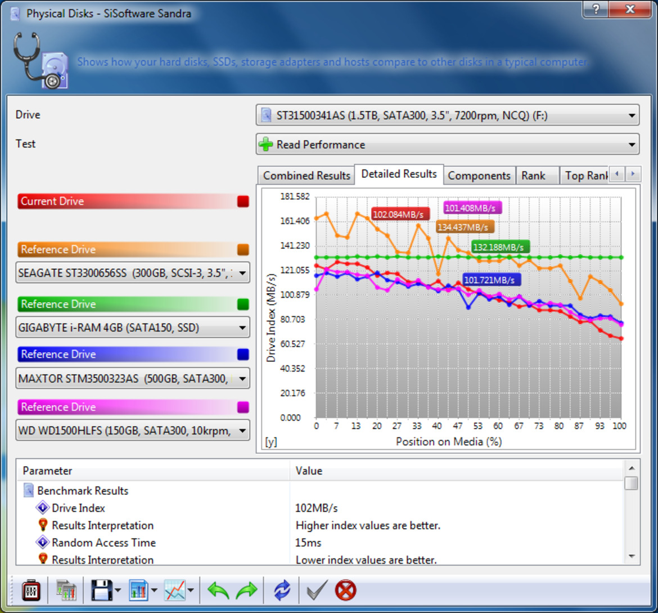Open the Drive selection dropdown
The height and width of the screenshot is (613, 658).
pyautogui.click(x=447, y=115)
